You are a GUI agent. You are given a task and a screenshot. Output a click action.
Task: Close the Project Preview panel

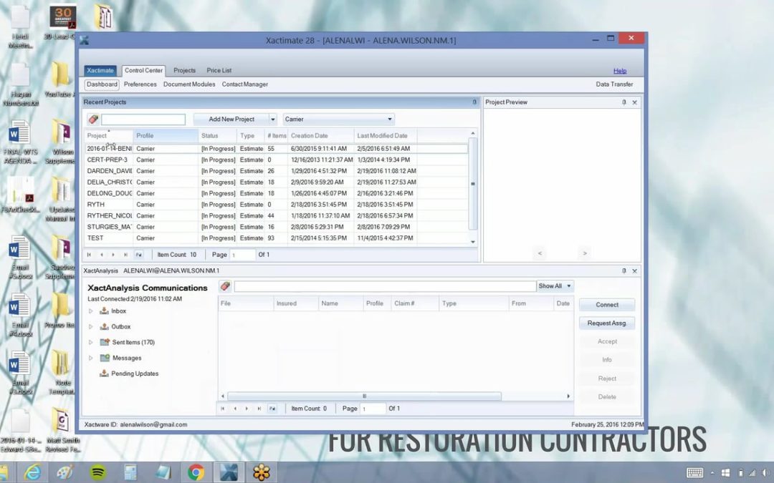pyautogui.click(x=635, y=102)
